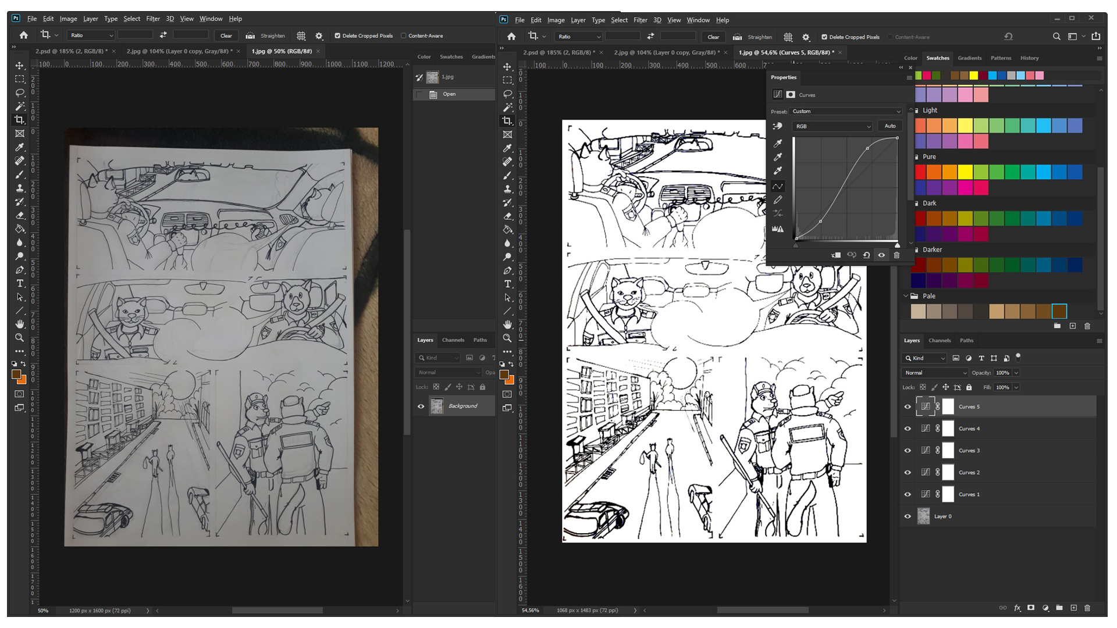The image size is (1117, 628).
Task: Add layer style fx at Layers bottom
Action: coord(1017,608)
